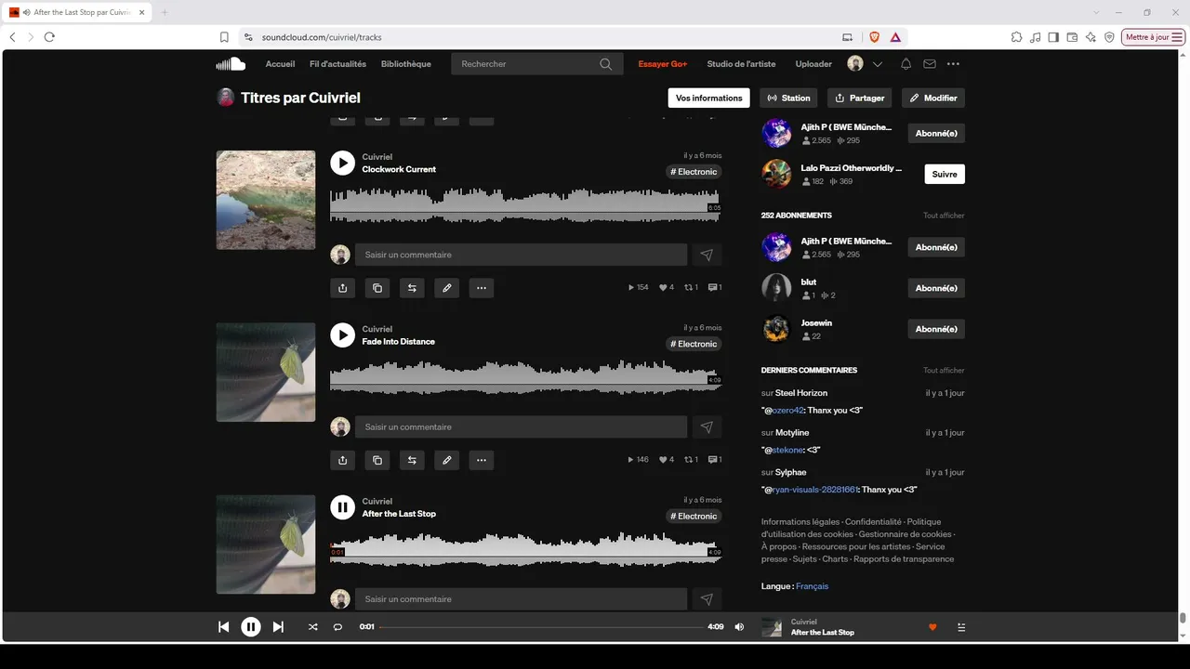Screen dimensions: 1190x669
Task: Unlike the playing track with the heart
Action: coord(932,627)
